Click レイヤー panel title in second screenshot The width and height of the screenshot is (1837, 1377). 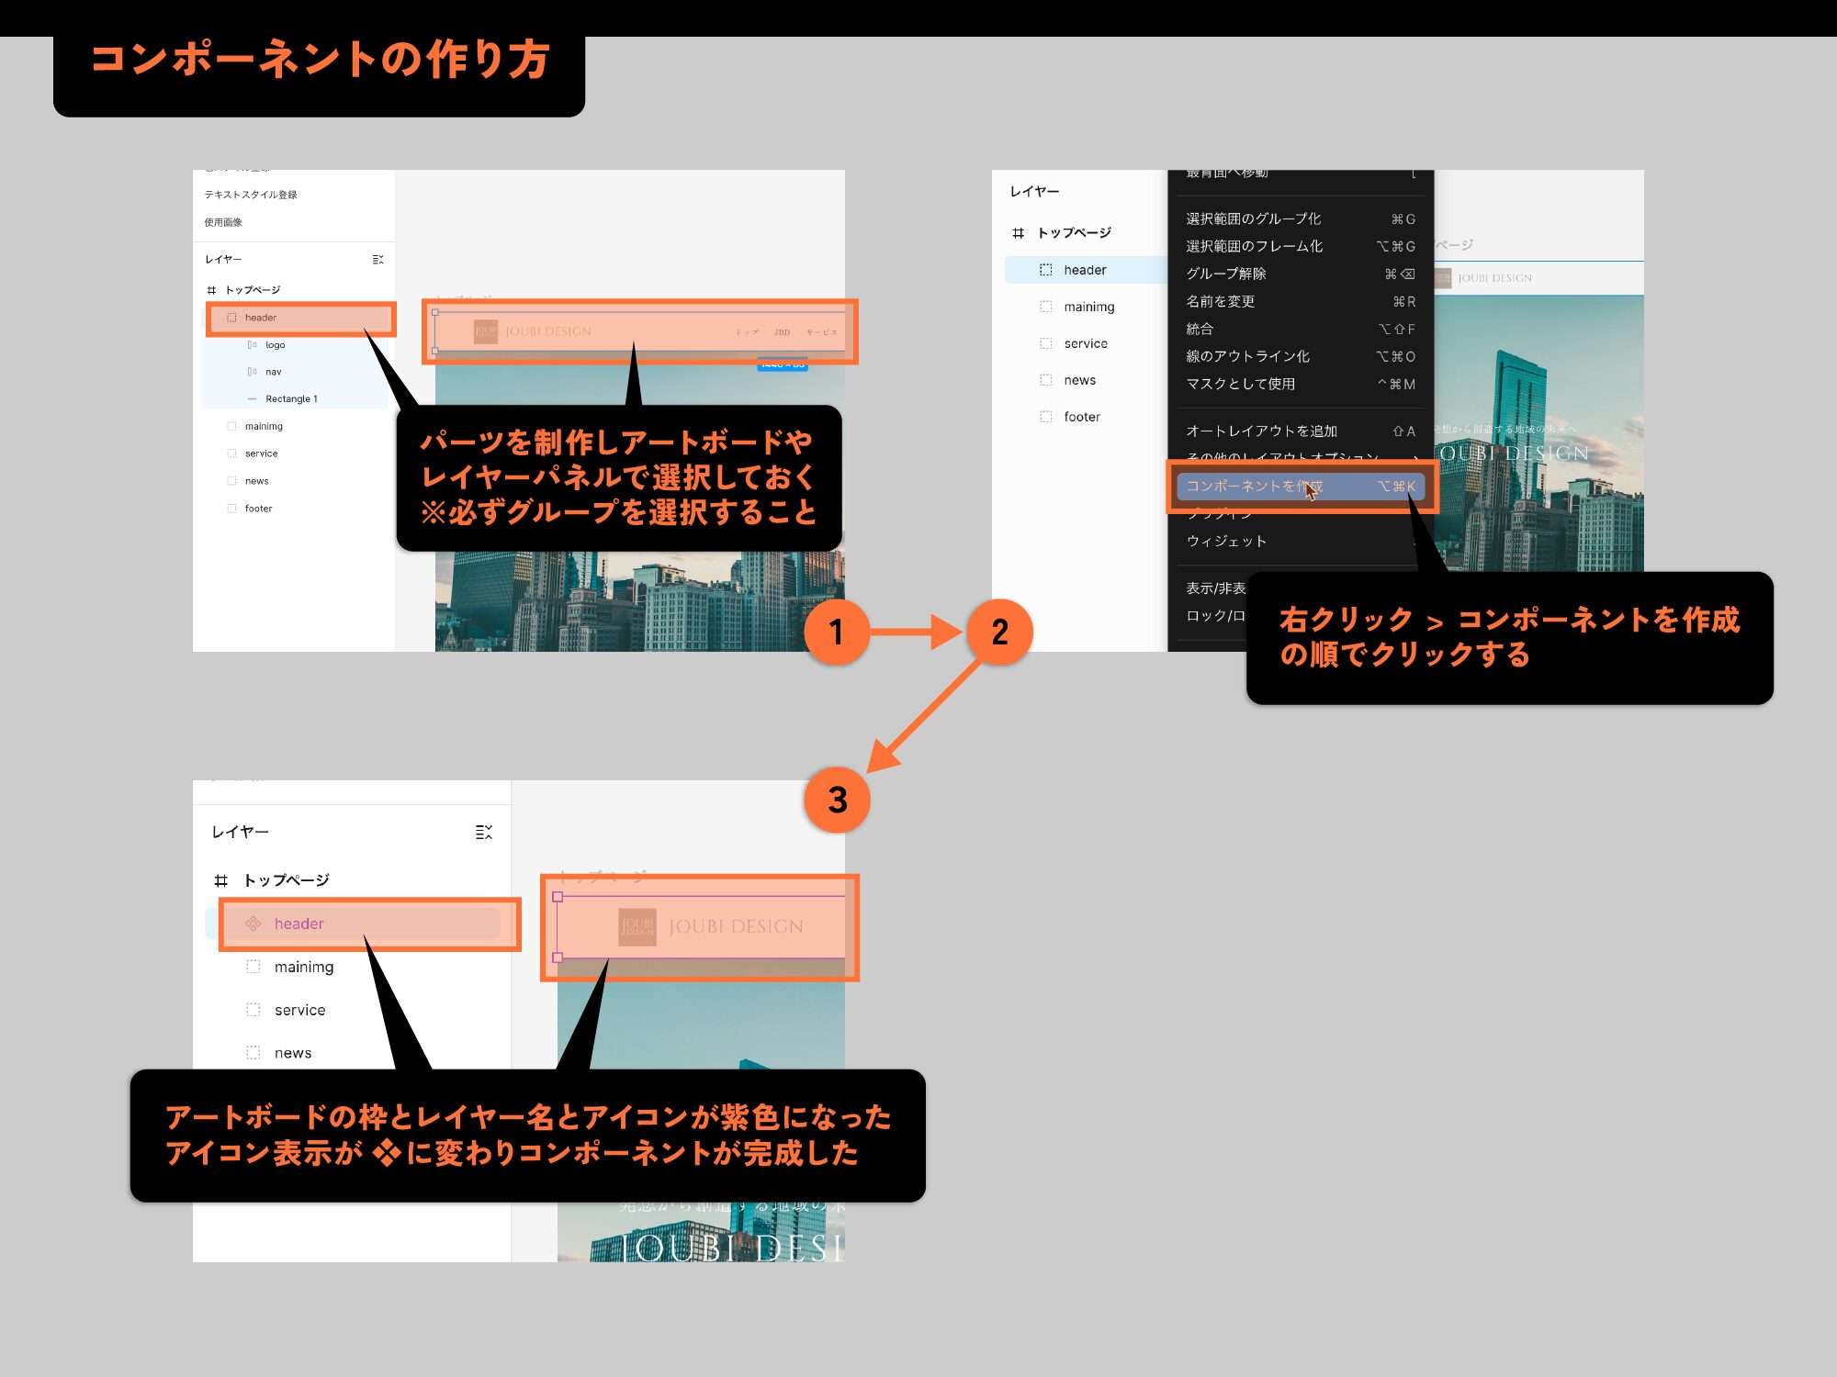[x=1034, y=192]
